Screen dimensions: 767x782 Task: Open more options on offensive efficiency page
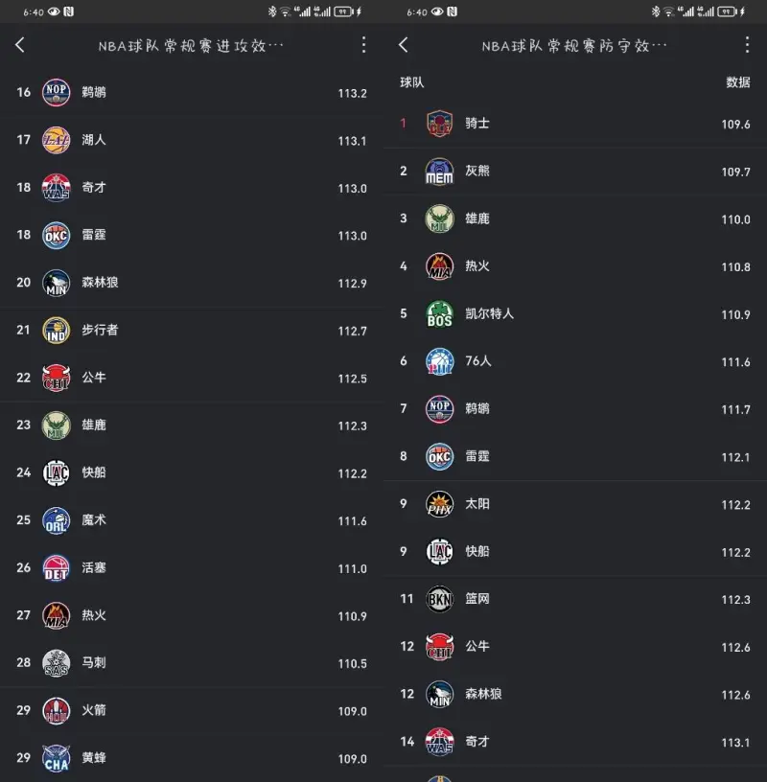pos(363,45)
